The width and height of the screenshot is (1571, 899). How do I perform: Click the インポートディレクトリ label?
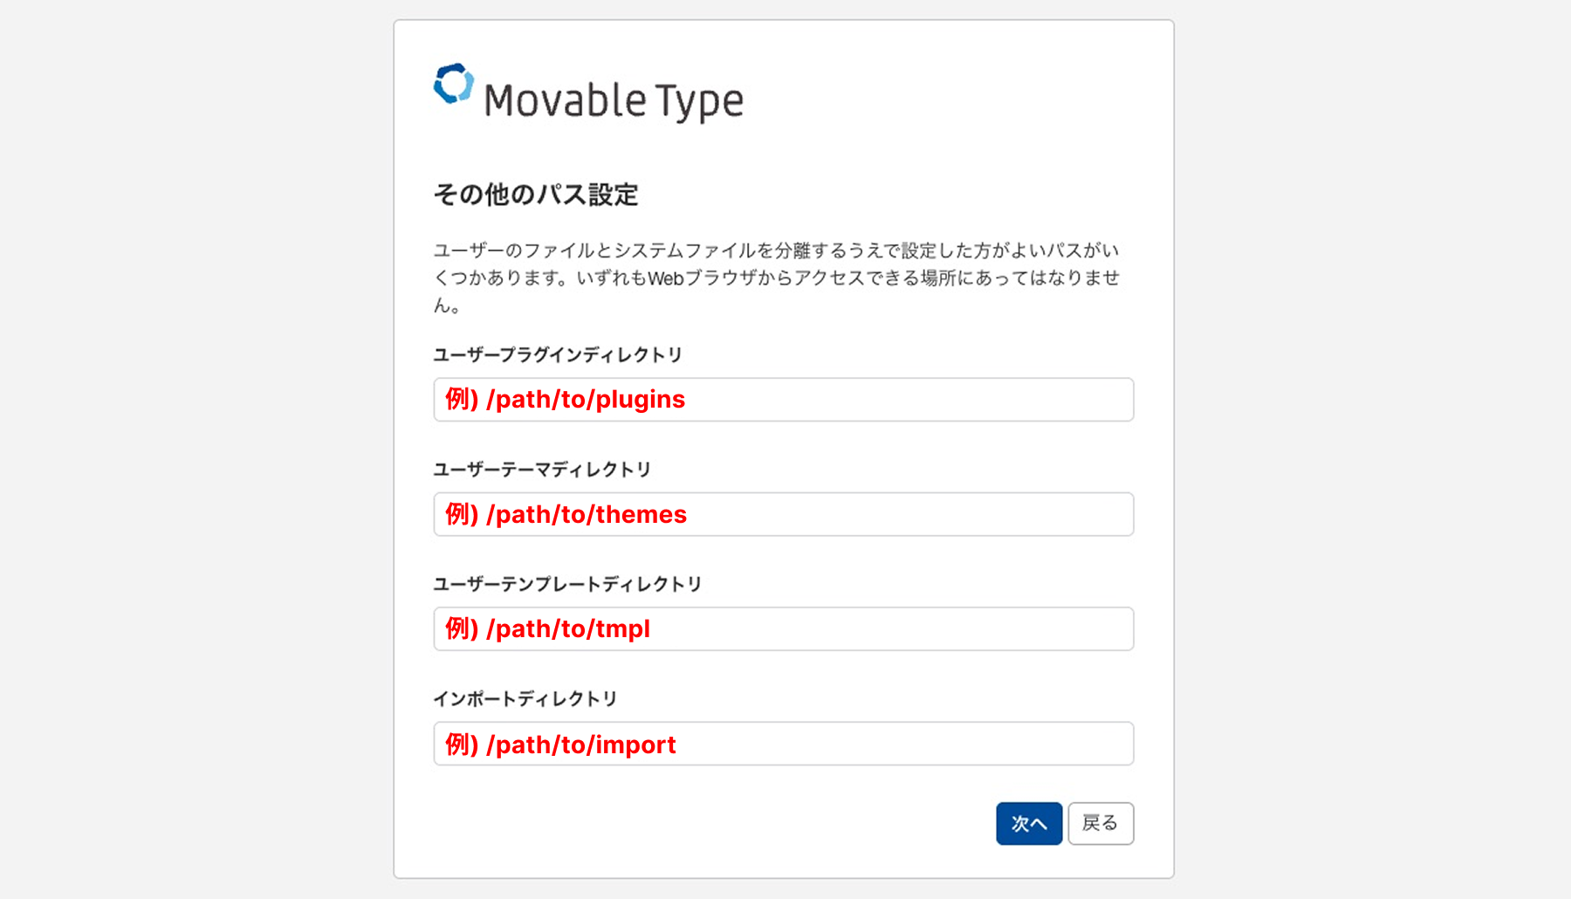pyautogui.click(x=525, y=698)
